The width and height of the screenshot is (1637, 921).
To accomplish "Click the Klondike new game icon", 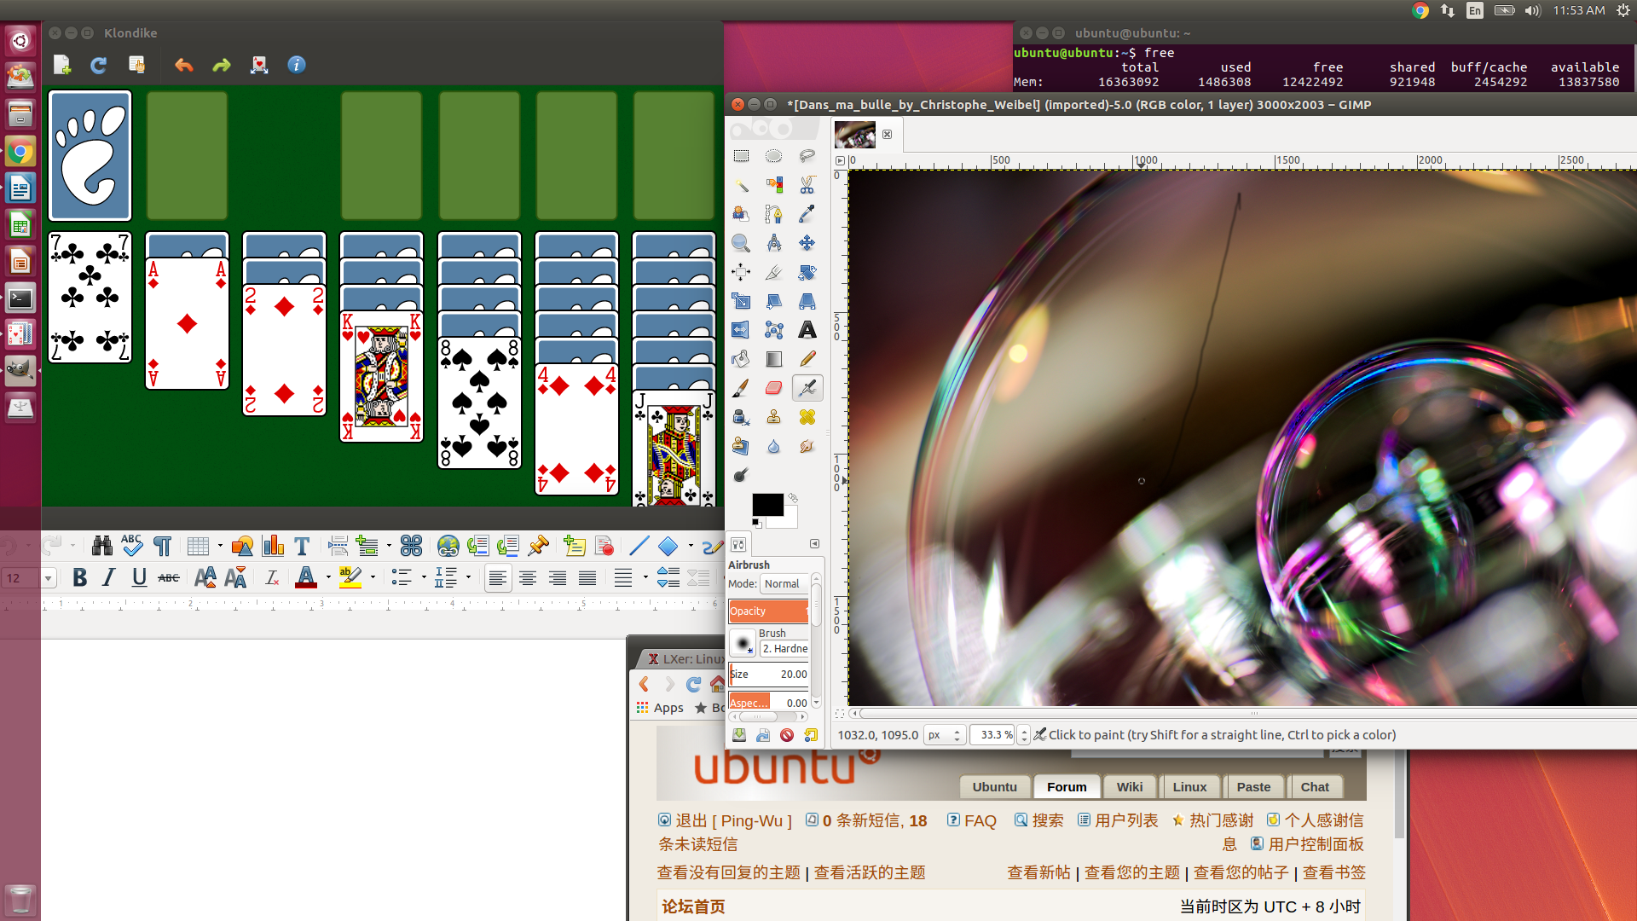I will [x=62, y=65].
